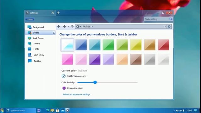Click the Taskbar icon in sidebar
This screenshot has height=113, width=201.
tap(30, 61)
